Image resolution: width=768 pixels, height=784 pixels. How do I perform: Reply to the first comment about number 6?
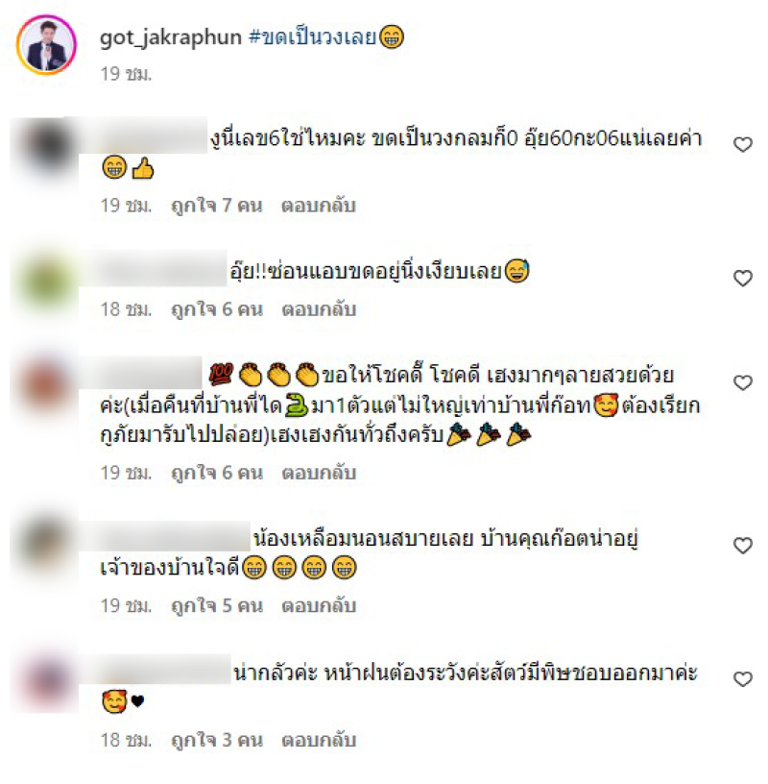click(319, 206)
